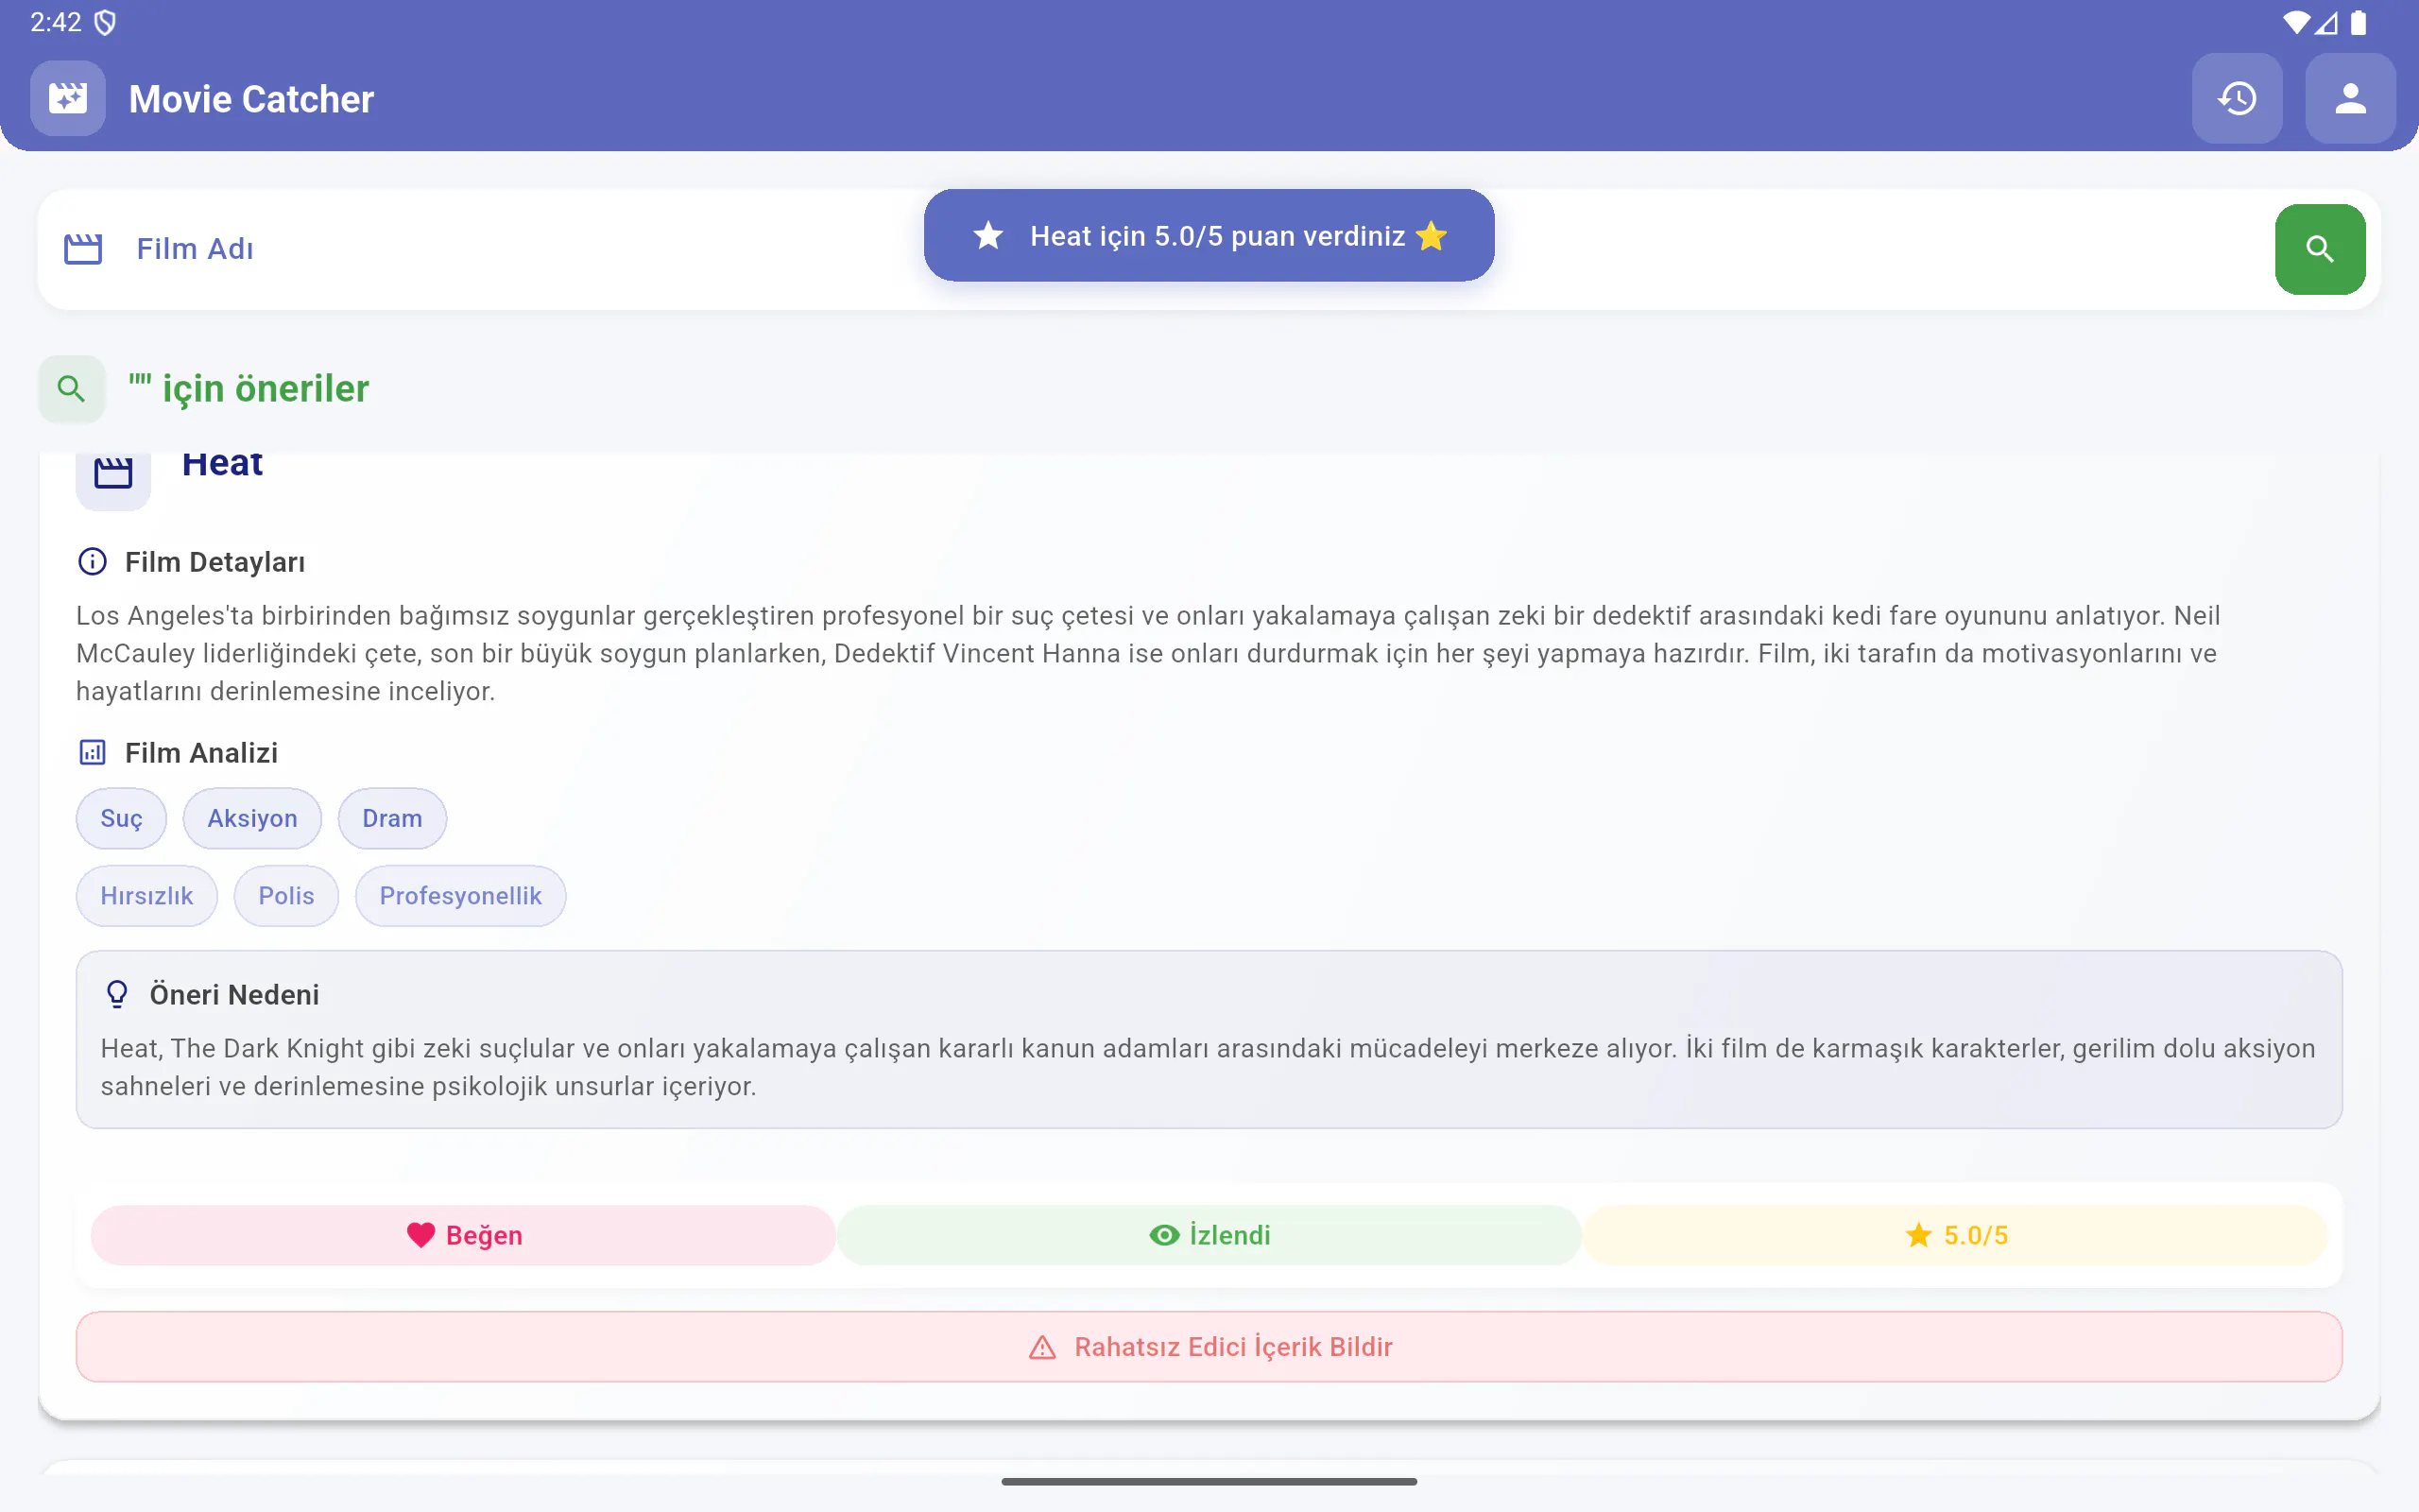2419x1512 pixels.
Task: Open the user profile icon
Action: click(2350, 98)
